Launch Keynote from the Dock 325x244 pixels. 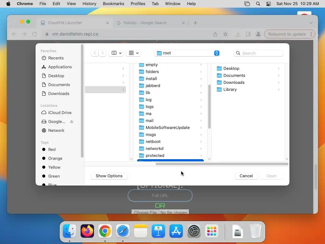tap(158, 231)
